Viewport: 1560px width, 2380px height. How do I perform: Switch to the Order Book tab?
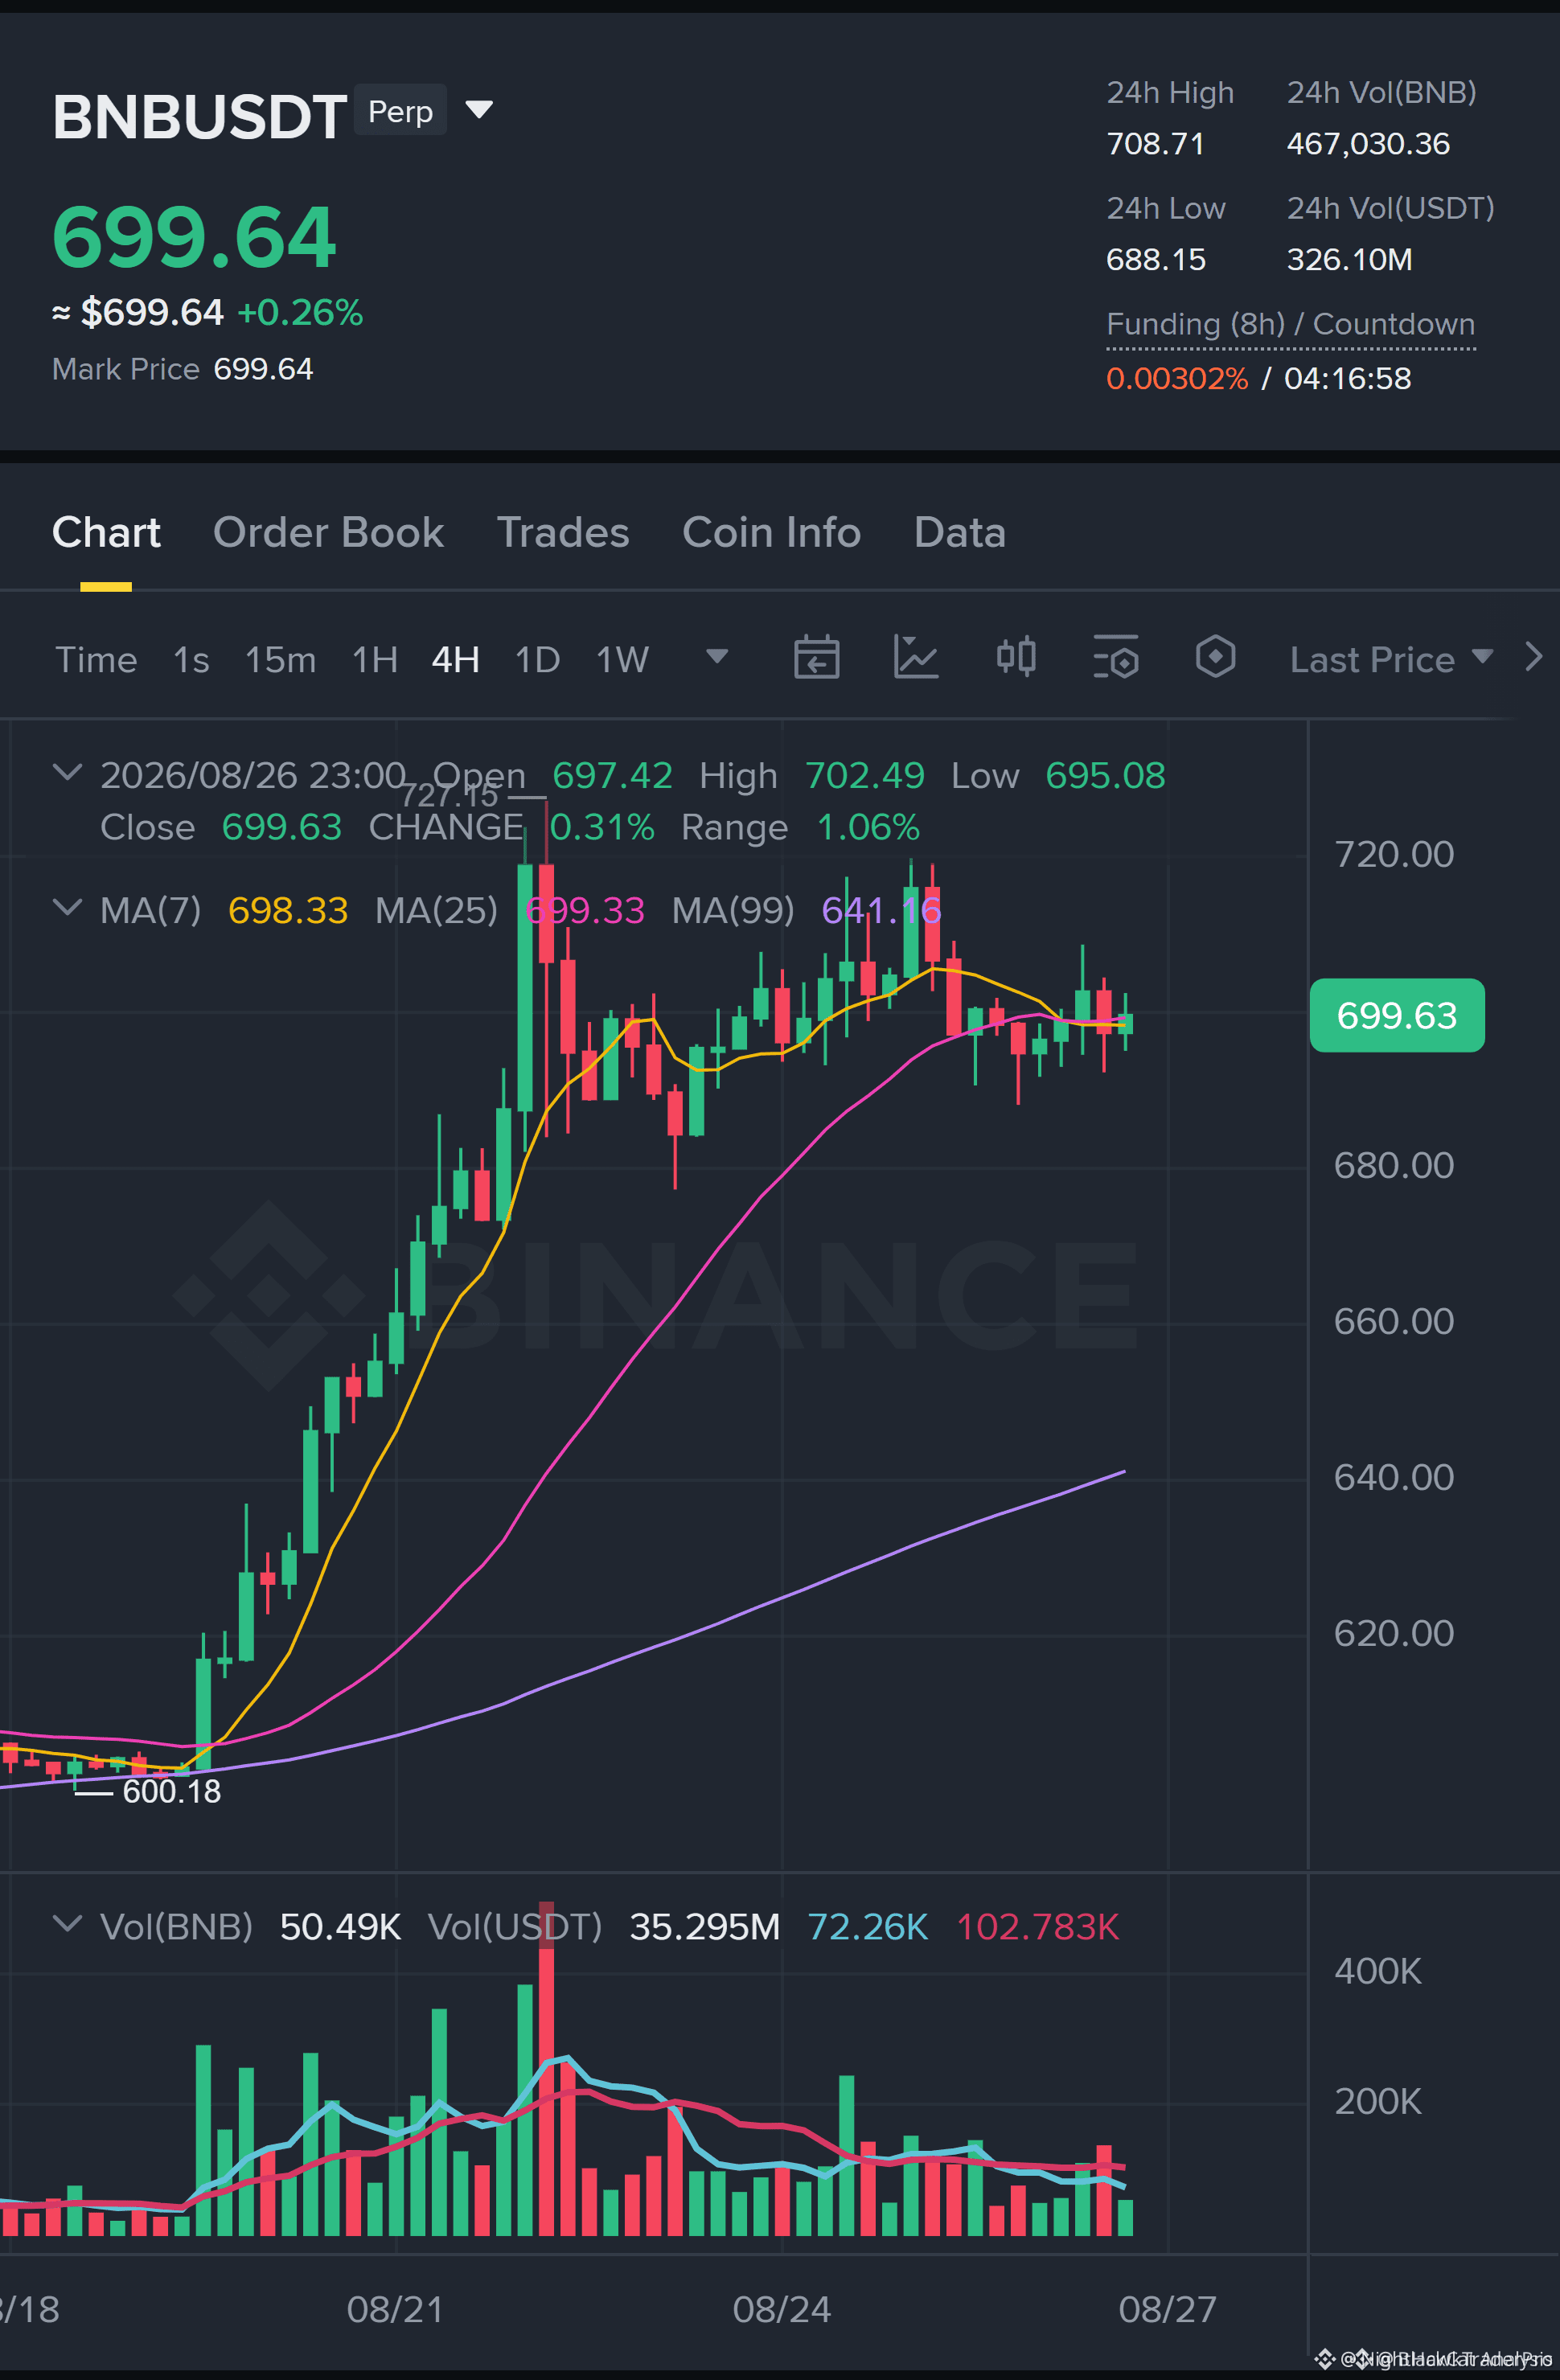[328, 532]
